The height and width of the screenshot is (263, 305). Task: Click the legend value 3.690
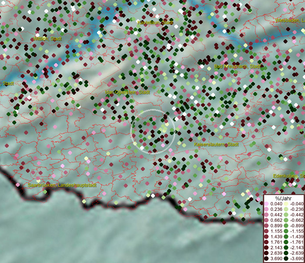276,259
